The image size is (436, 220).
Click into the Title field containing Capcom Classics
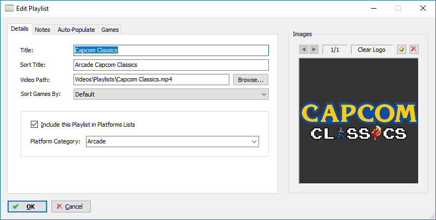(171, 51)
